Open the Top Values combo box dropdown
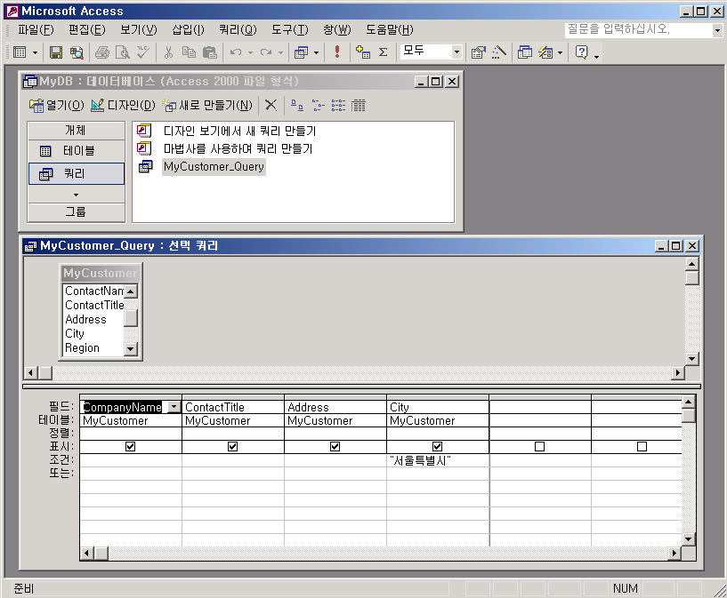The height and width of the screenshot is (598, 727). 456,52
